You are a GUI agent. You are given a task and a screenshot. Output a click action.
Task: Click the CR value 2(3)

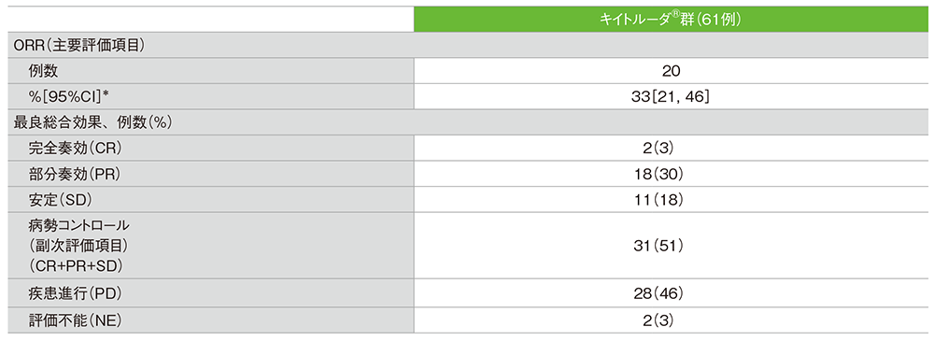click(x=670, y=146)
